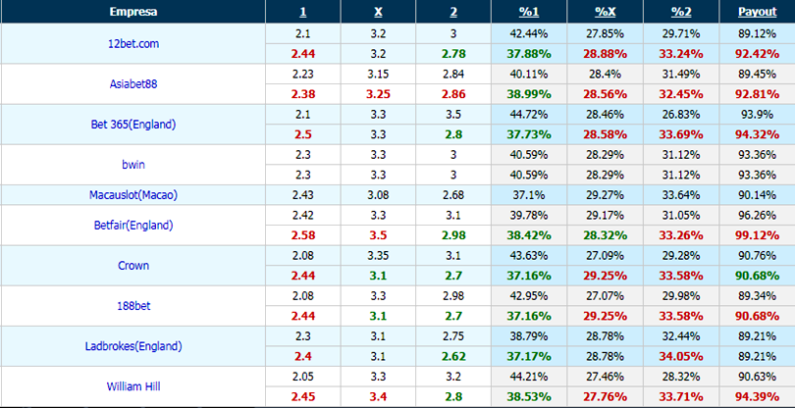Image resolution: width=795 pixels, height=408 pixels.
Task: Click Bet 365 %1 value 37.73%
Action: (529, 134)
